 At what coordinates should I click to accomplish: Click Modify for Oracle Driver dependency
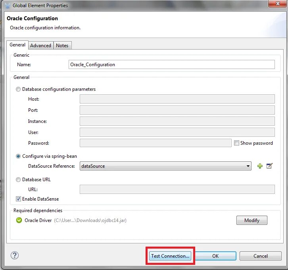click(x=252, y=220)
